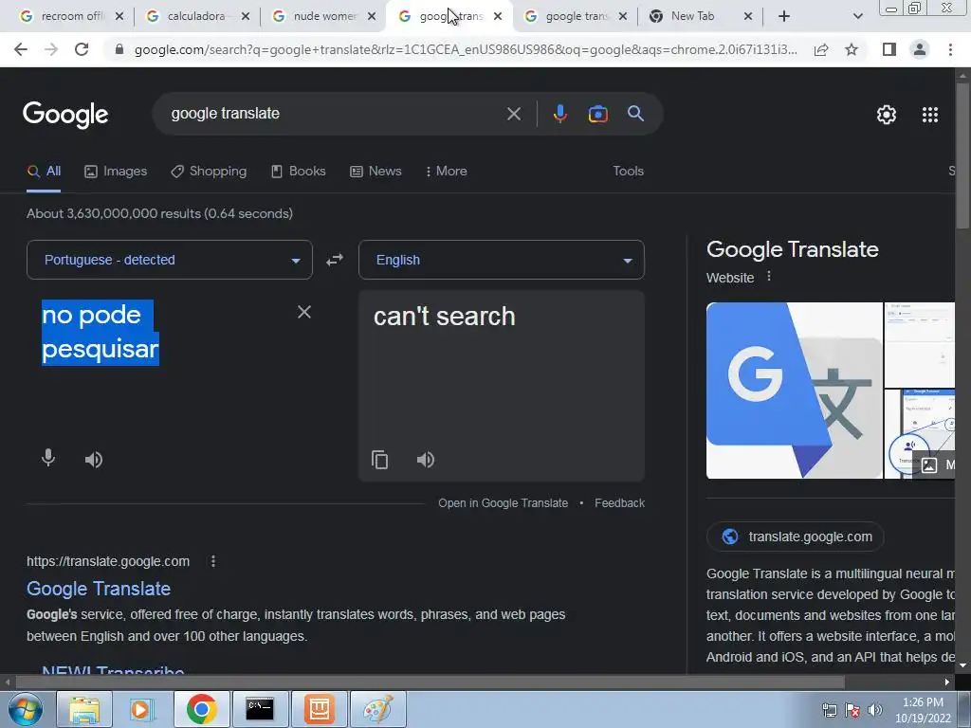This screenshot has width=971, height=728.
Task: Open more options beside Website label
Action: pyautogui.click(x=768, y=276)
